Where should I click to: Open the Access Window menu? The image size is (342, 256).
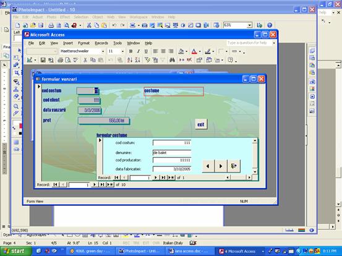pos(133,43)
